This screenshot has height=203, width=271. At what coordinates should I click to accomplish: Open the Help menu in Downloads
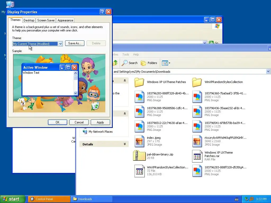136,54
